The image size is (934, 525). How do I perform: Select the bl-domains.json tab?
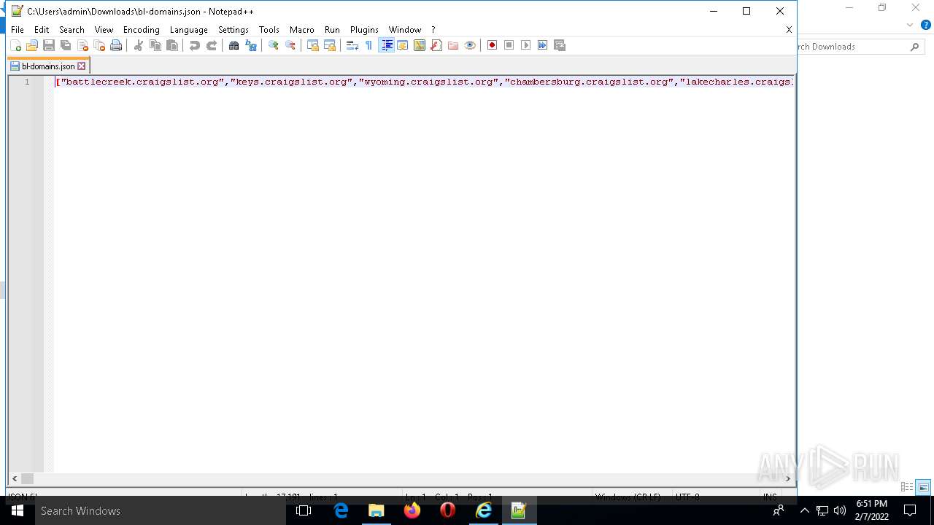click(x=48, y=66)
